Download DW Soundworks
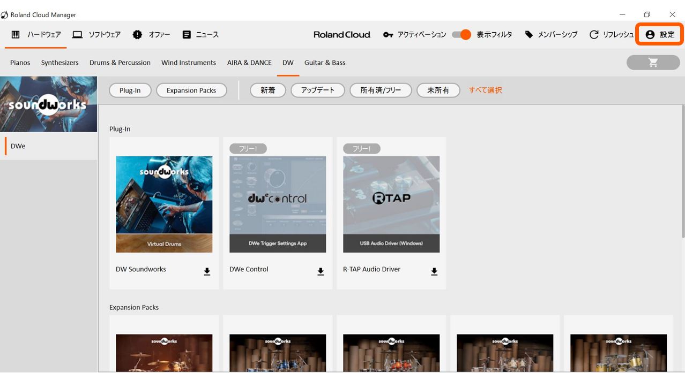Screen dimensions: 685x373 [x=207, y=272]
